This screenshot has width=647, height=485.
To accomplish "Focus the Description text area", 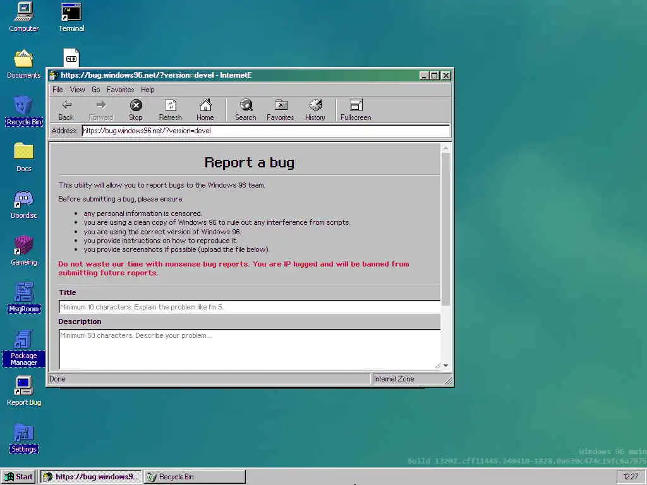I will [250, 349].
